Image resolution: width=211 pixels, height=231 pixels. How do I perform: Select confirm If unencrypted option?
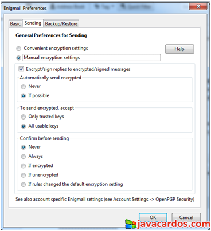click(x=24, y=175)
